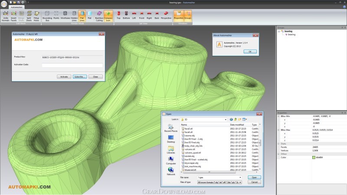Go to Recent Places in Open dialog

pyautogui.click(x=171, y=128)
